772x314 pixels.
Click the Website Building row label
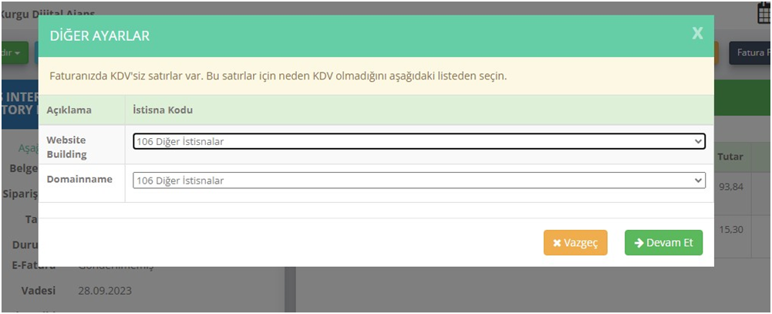[x=66, y=147]
